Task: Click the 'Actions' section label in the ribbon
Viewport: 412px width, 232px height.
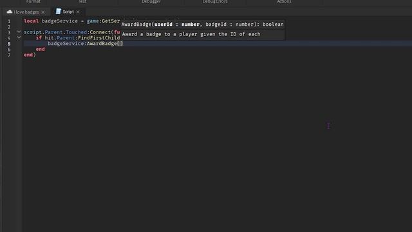Action: pyautogui.click(x=284, y=1)
